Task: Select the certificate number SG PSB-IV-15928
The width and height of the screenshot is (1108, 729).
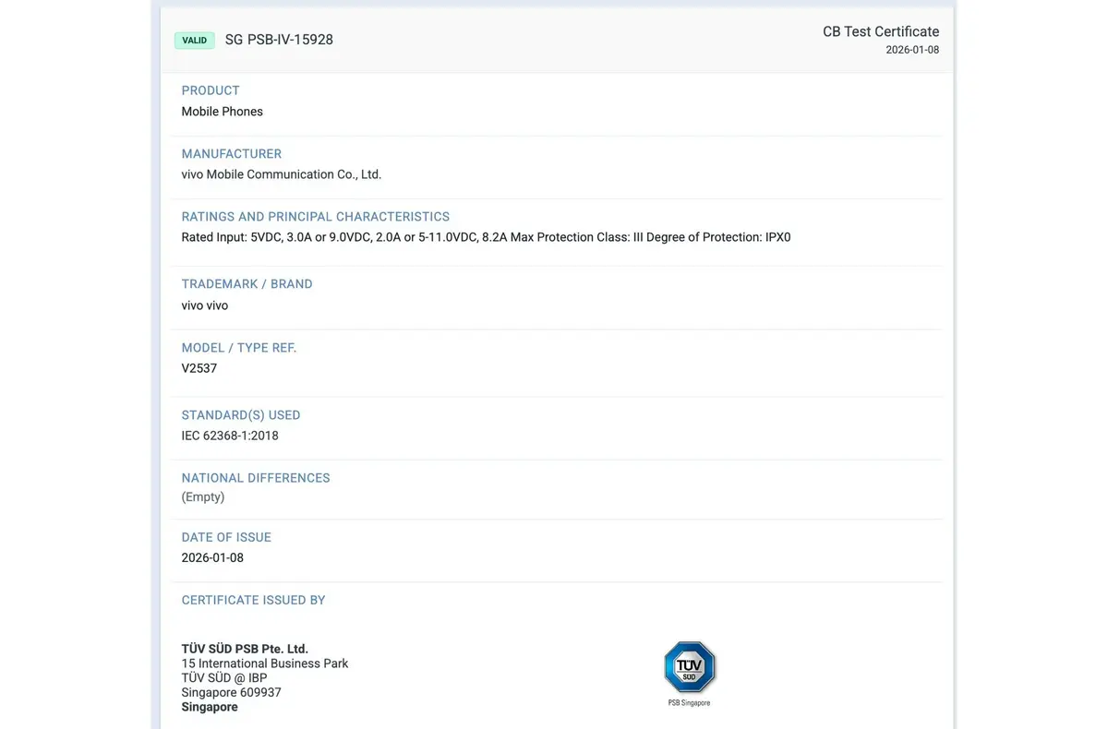Action: 279,39
